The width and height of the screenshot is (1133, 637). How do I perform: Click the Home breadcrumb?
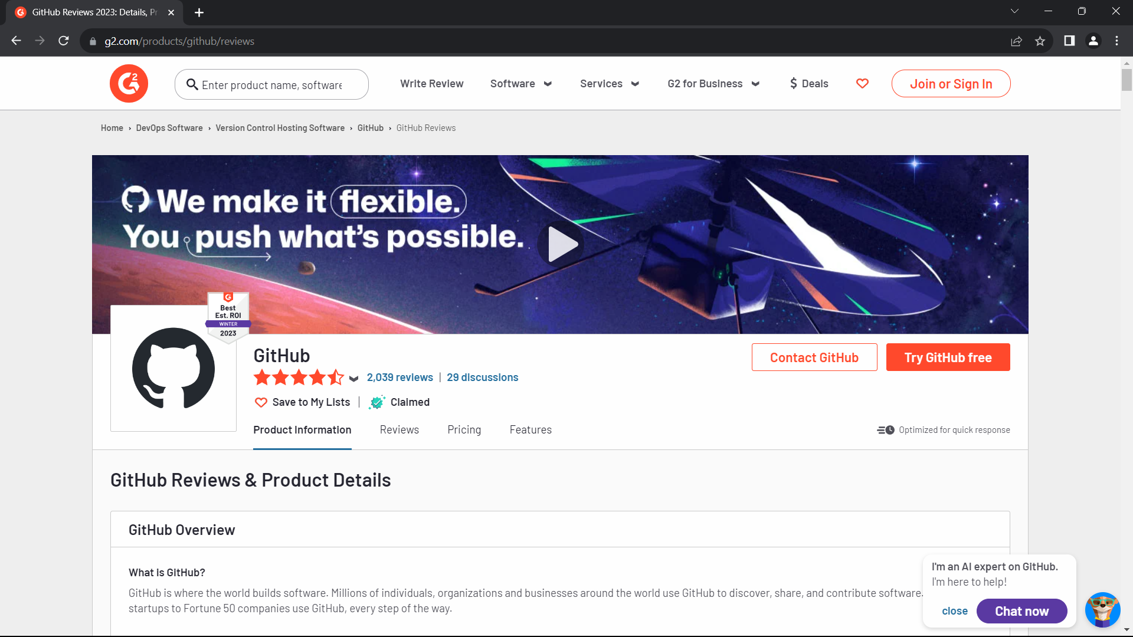tap(112, 128)
